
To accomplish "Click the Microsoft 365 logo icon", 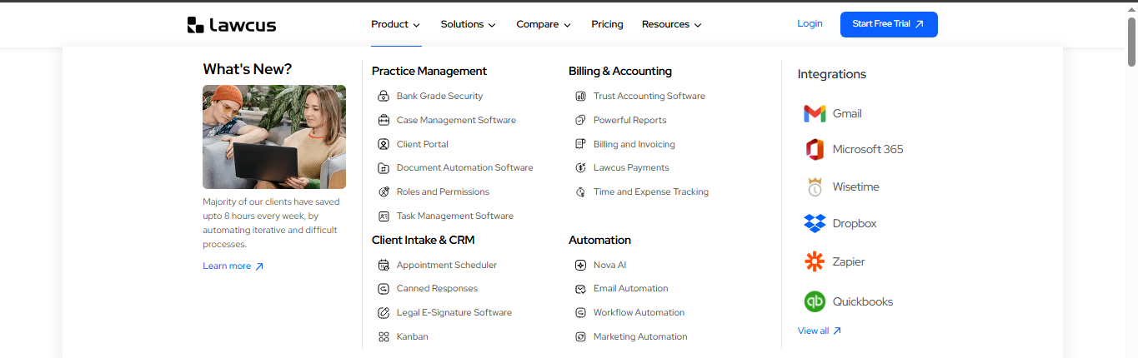I will coord(815,150).
